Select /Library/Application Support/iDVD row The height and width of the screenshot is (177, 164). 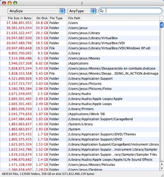(80, 139)
